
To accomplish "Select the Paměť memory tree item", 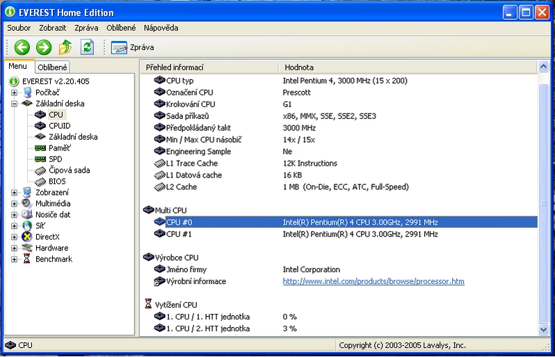I will (59, 148).
